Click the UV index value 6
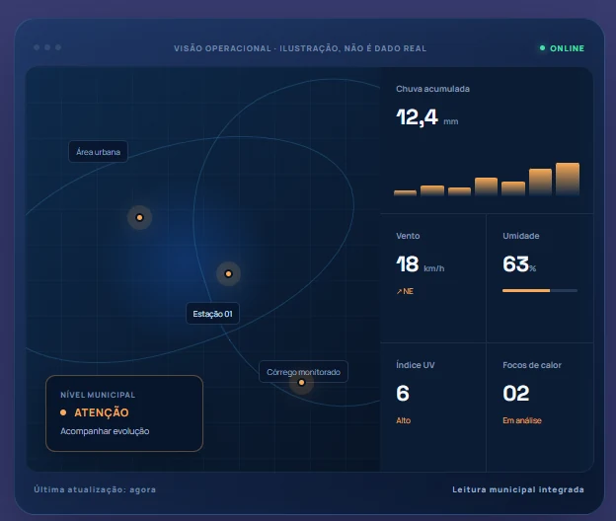Image resolution: width=616 pixels, height=521 pixels. click(403, 394)
